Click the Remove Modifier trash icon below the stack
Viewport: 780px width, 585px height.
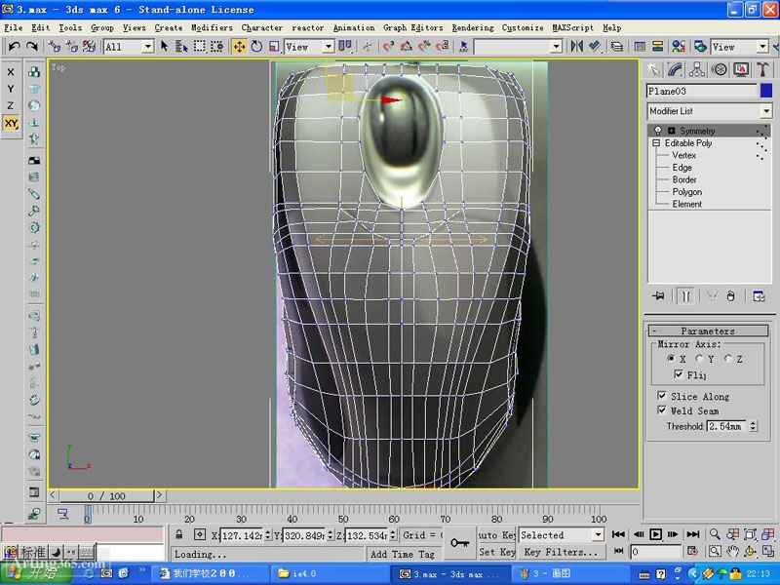coord(730,294)
